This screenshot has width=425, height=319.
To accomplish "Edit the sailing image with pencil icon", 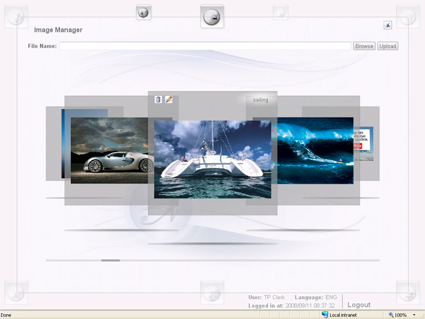I will (169, 99).
